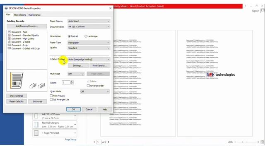Click the 1 Page Per Sheet icon
The height and width of the screenshot is (149, 265).
tap(36, 133)
